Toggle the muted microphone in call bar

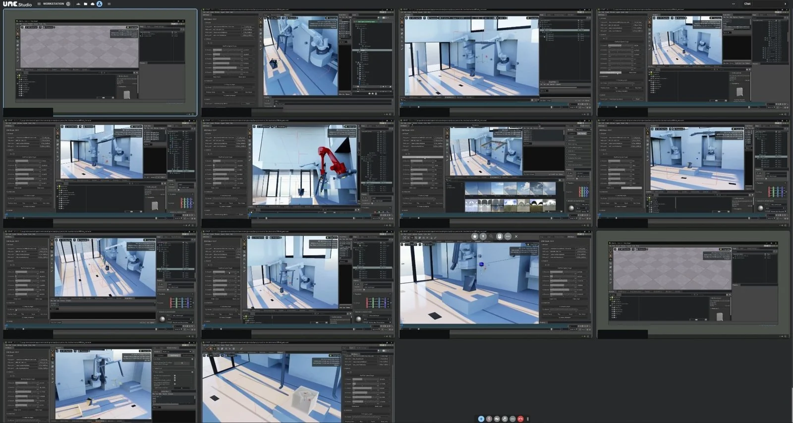click(489, 419)
